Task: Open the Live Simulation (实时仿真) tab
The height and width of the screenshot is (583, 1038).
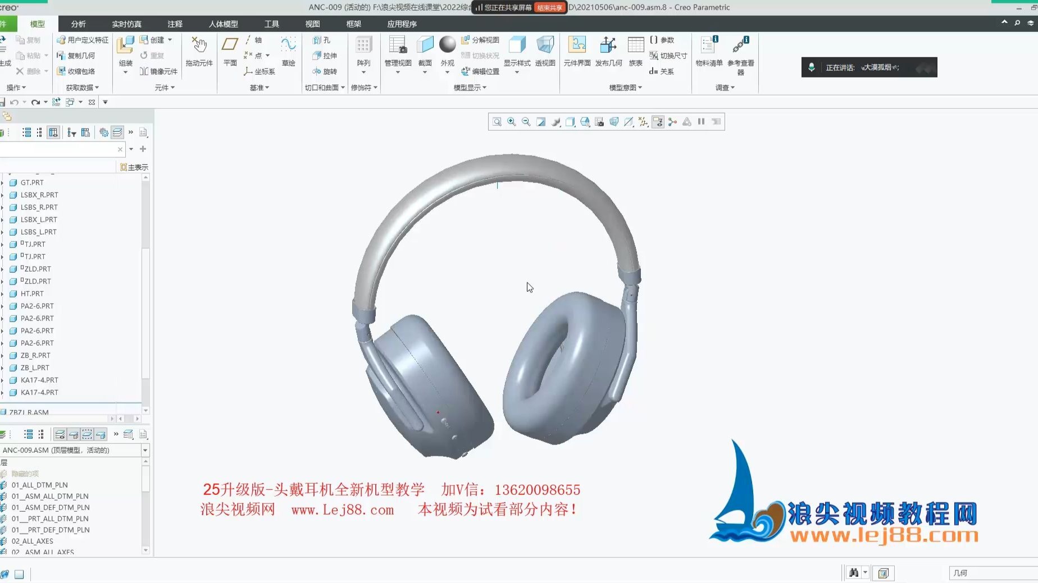Action: [127, 24]
